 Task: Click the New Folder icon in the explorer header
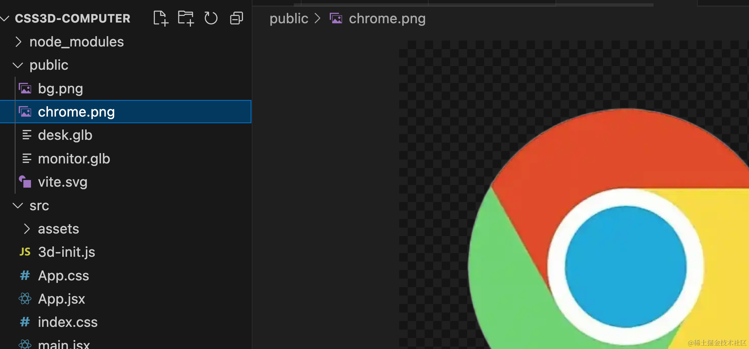[186, 18]
